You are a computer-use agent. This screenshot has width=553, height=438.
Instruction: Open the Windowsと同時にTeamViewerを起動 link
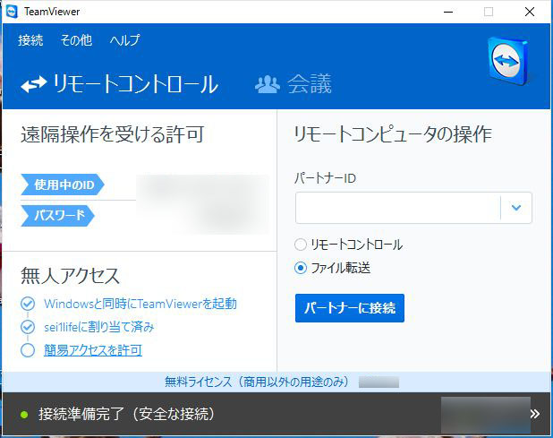[140, 304]
